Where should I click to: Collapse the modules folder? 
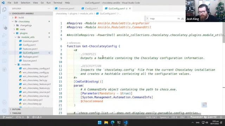click(x=31, y=64)
